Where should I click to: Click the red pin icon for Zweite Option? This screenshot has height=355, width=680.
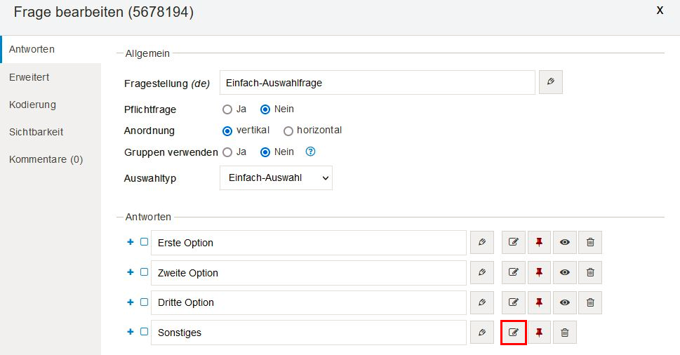pos(539,272)
